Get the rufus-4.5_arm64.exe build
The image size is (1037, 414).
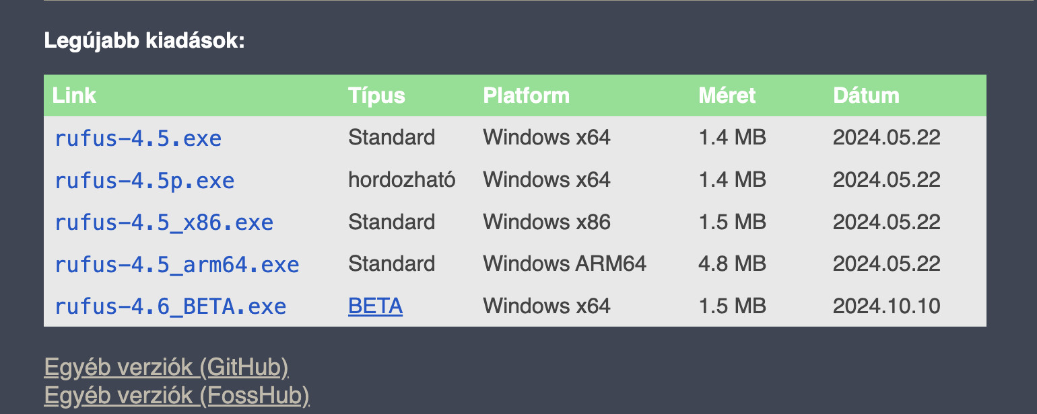pos(176,265)
